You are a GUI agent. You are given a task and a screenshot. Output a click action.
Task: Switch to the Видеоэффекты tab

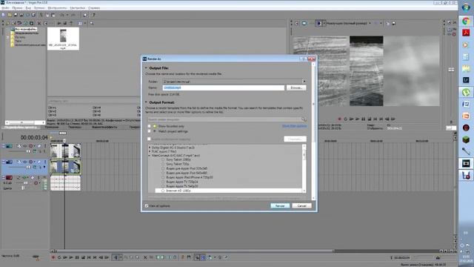(104, 128)
